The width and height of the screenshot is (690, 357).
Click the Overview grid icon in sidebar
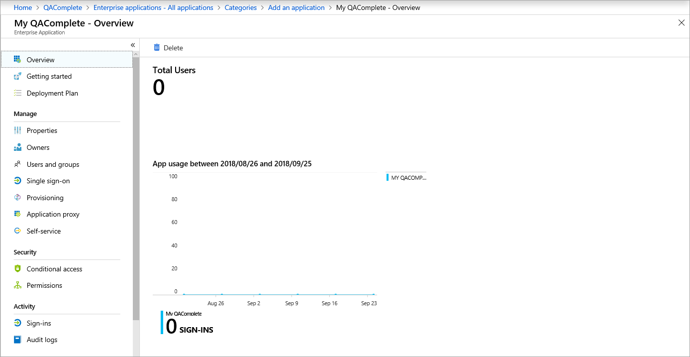[x=17, y=60]
